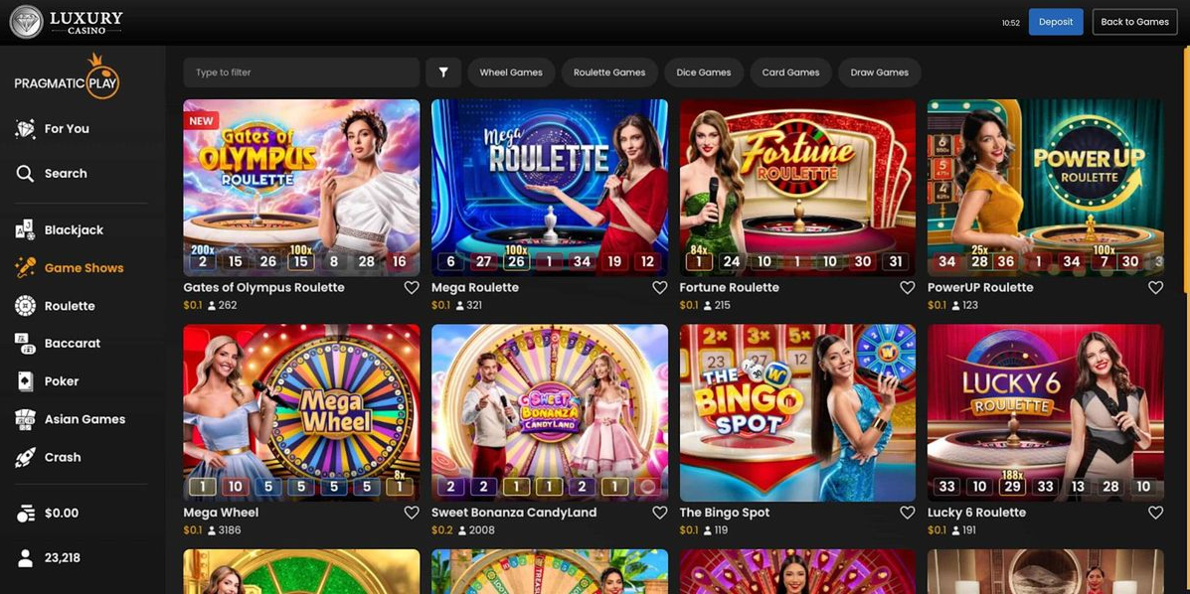The height and width of the screenshot is (594, 1190).
Task: Click the players count person icon
Action: [25, 558]
